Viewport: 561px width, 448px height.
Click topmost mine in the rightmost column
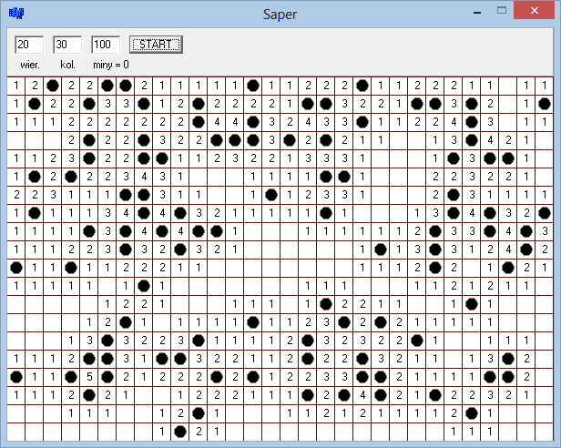pos(545,104)
